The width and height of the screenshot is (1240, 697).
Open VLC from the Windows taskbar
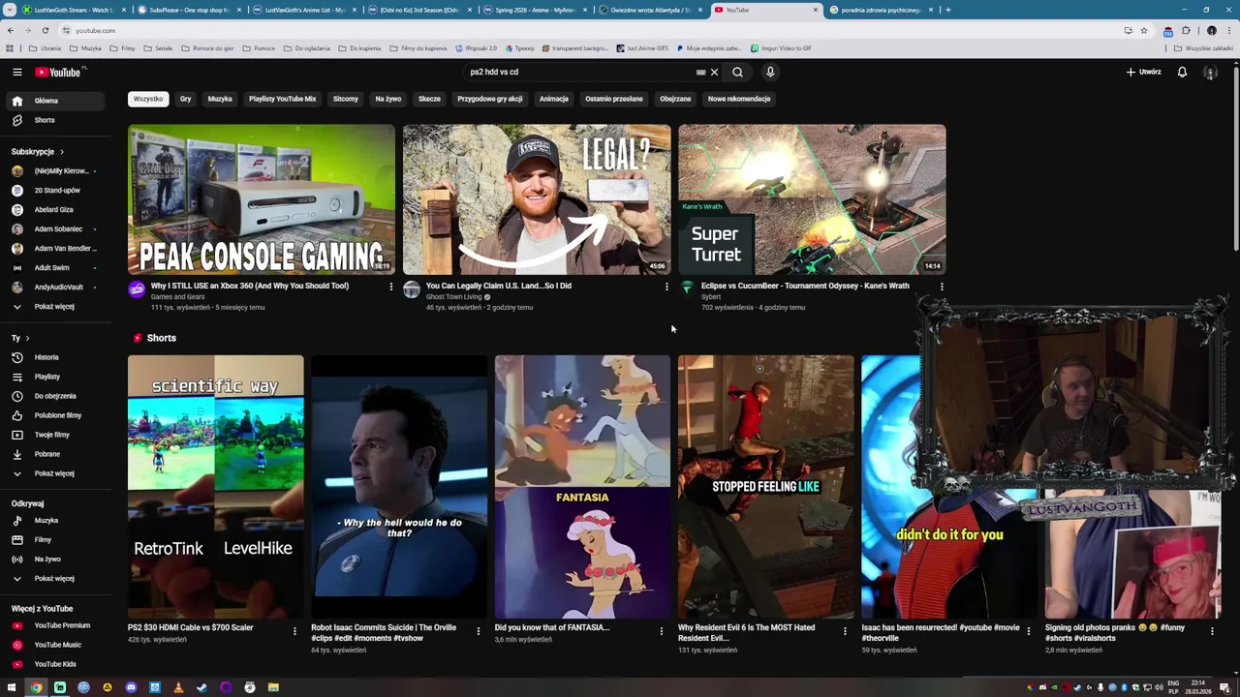pyautogui.click(x=178, y=687)
